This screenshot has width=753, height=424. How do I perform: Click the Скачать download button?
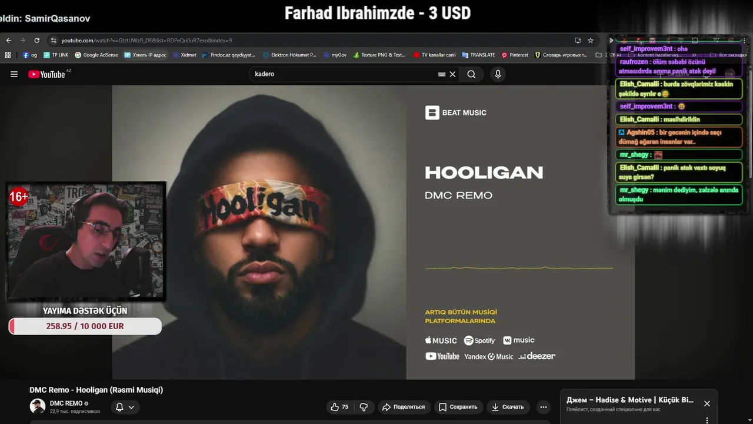pyautogui.click(x=508, y=407)
